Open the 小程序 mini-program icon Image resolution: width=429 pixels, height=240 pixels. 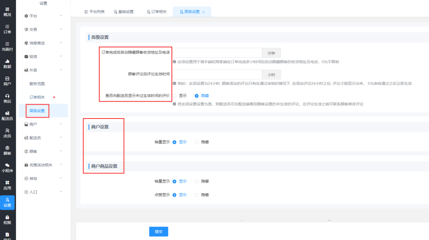pos(7,168)
